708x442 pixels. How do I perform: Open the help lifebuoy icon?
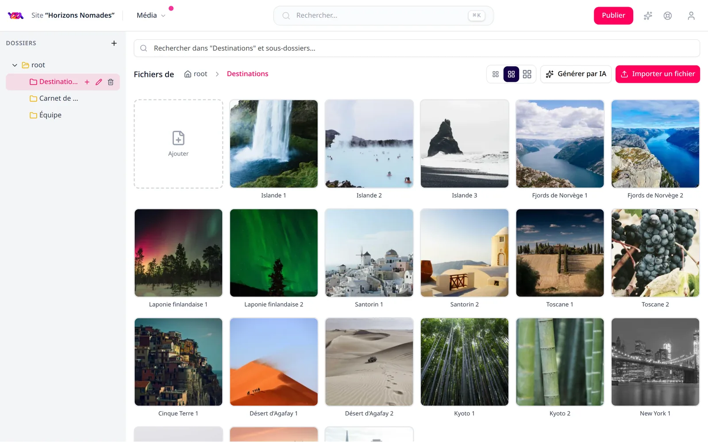pos(668,15)
